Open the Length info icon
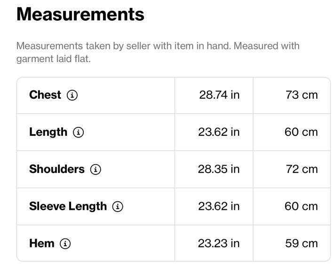Viewport: 335px width, 269px height. coord(79,132)
